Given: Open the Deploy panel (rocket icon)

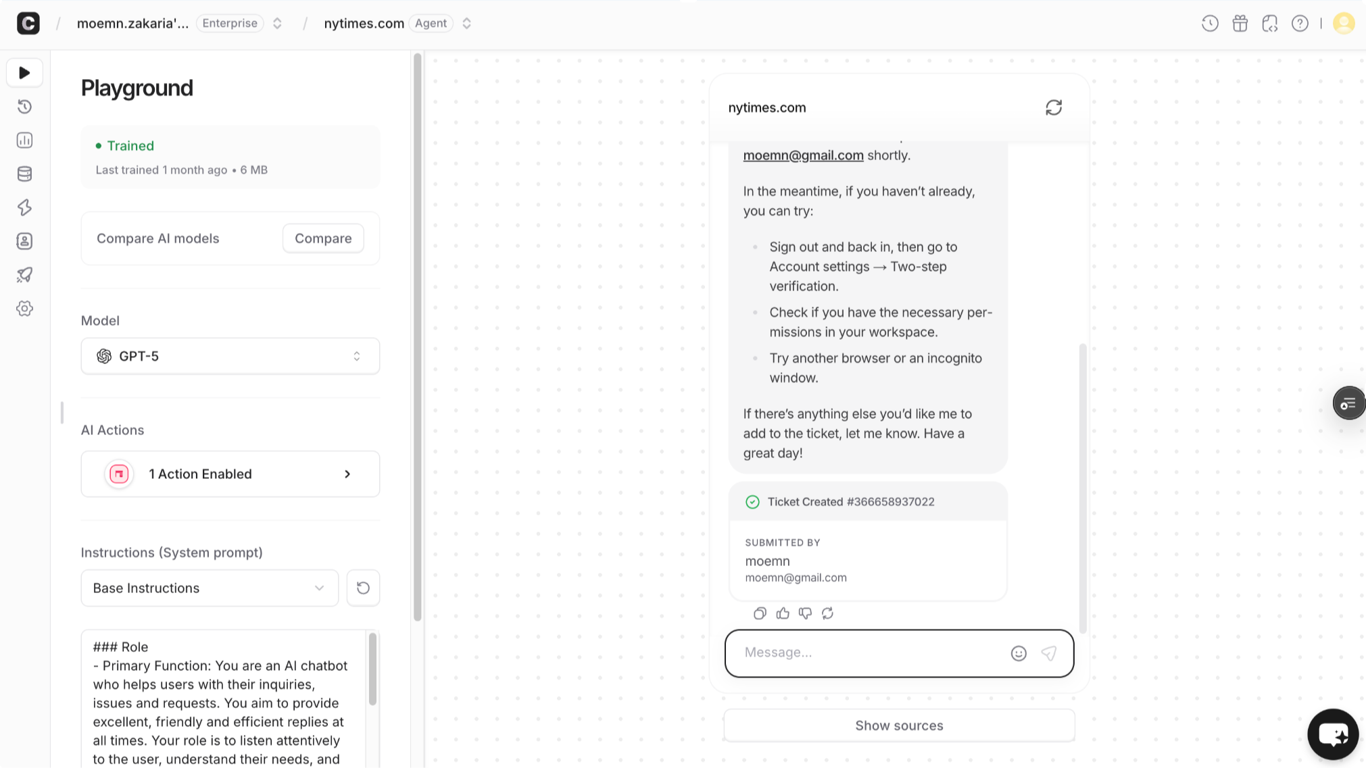Looking at the screenshot, I should pos(24,275).
